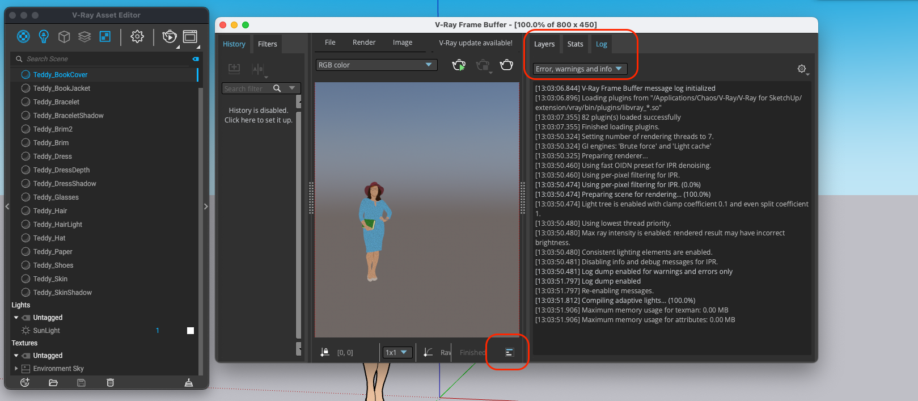Screen dimensions: 918x401
Task: Open the Render Elements layers icon
Action: tap(84, 37)
